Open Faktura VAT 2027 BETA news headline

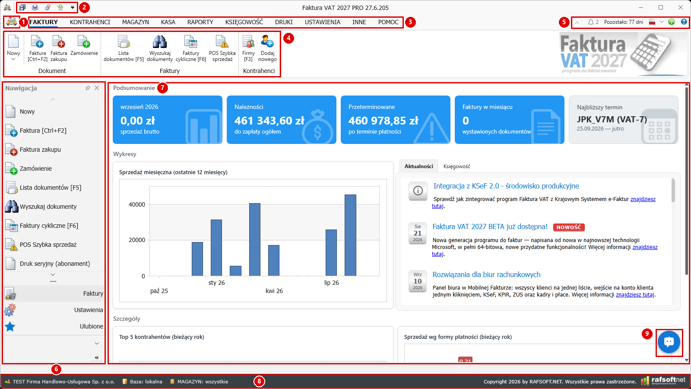click(x=490, y=226)
